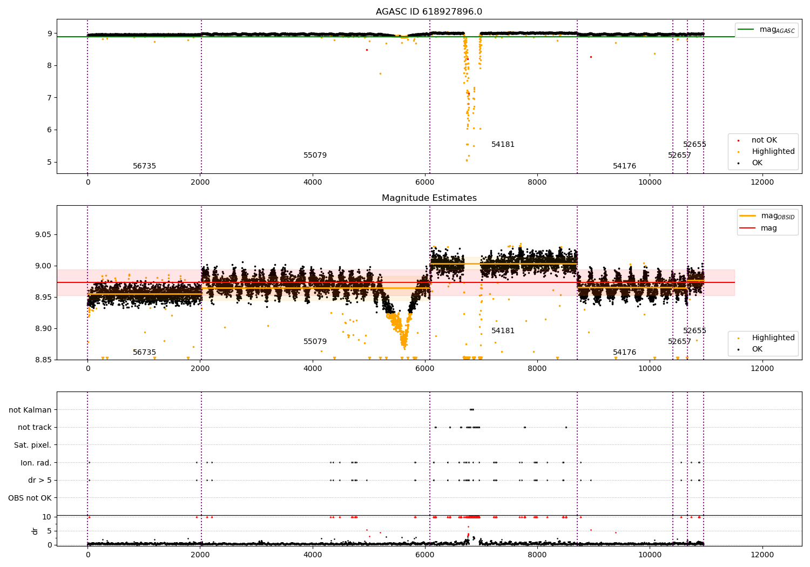Click obsid 54181 in Magnitude Estimates panel
The height and width of the screenshot is (567, 810).
click(x=503, y=331)
